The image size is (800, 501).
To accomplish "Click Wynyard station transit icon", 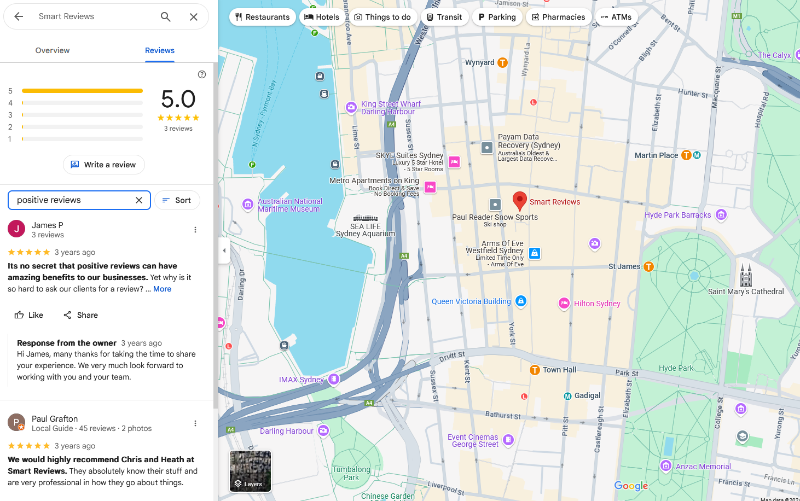I will click(x=502, y=63).
